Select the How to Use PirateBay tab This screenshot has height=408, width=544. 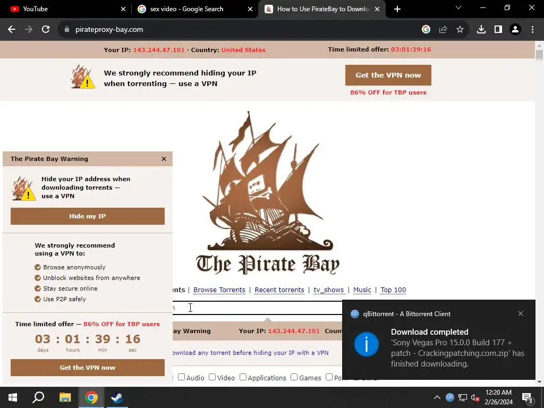pyautogui.click(x=322, y=9)
